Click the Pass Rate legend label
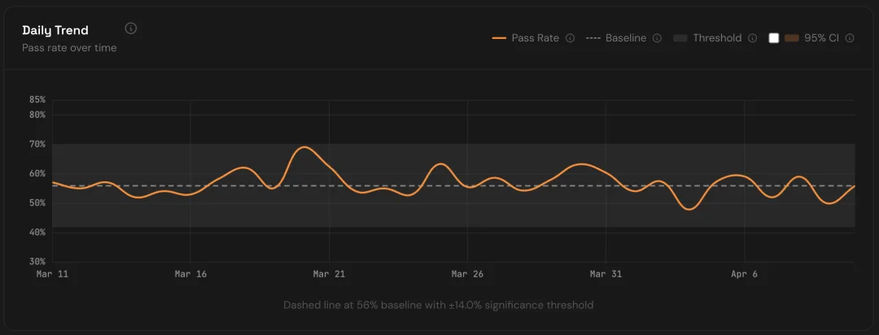Viewport: 879px width, 335px height. tap(535, 38)
